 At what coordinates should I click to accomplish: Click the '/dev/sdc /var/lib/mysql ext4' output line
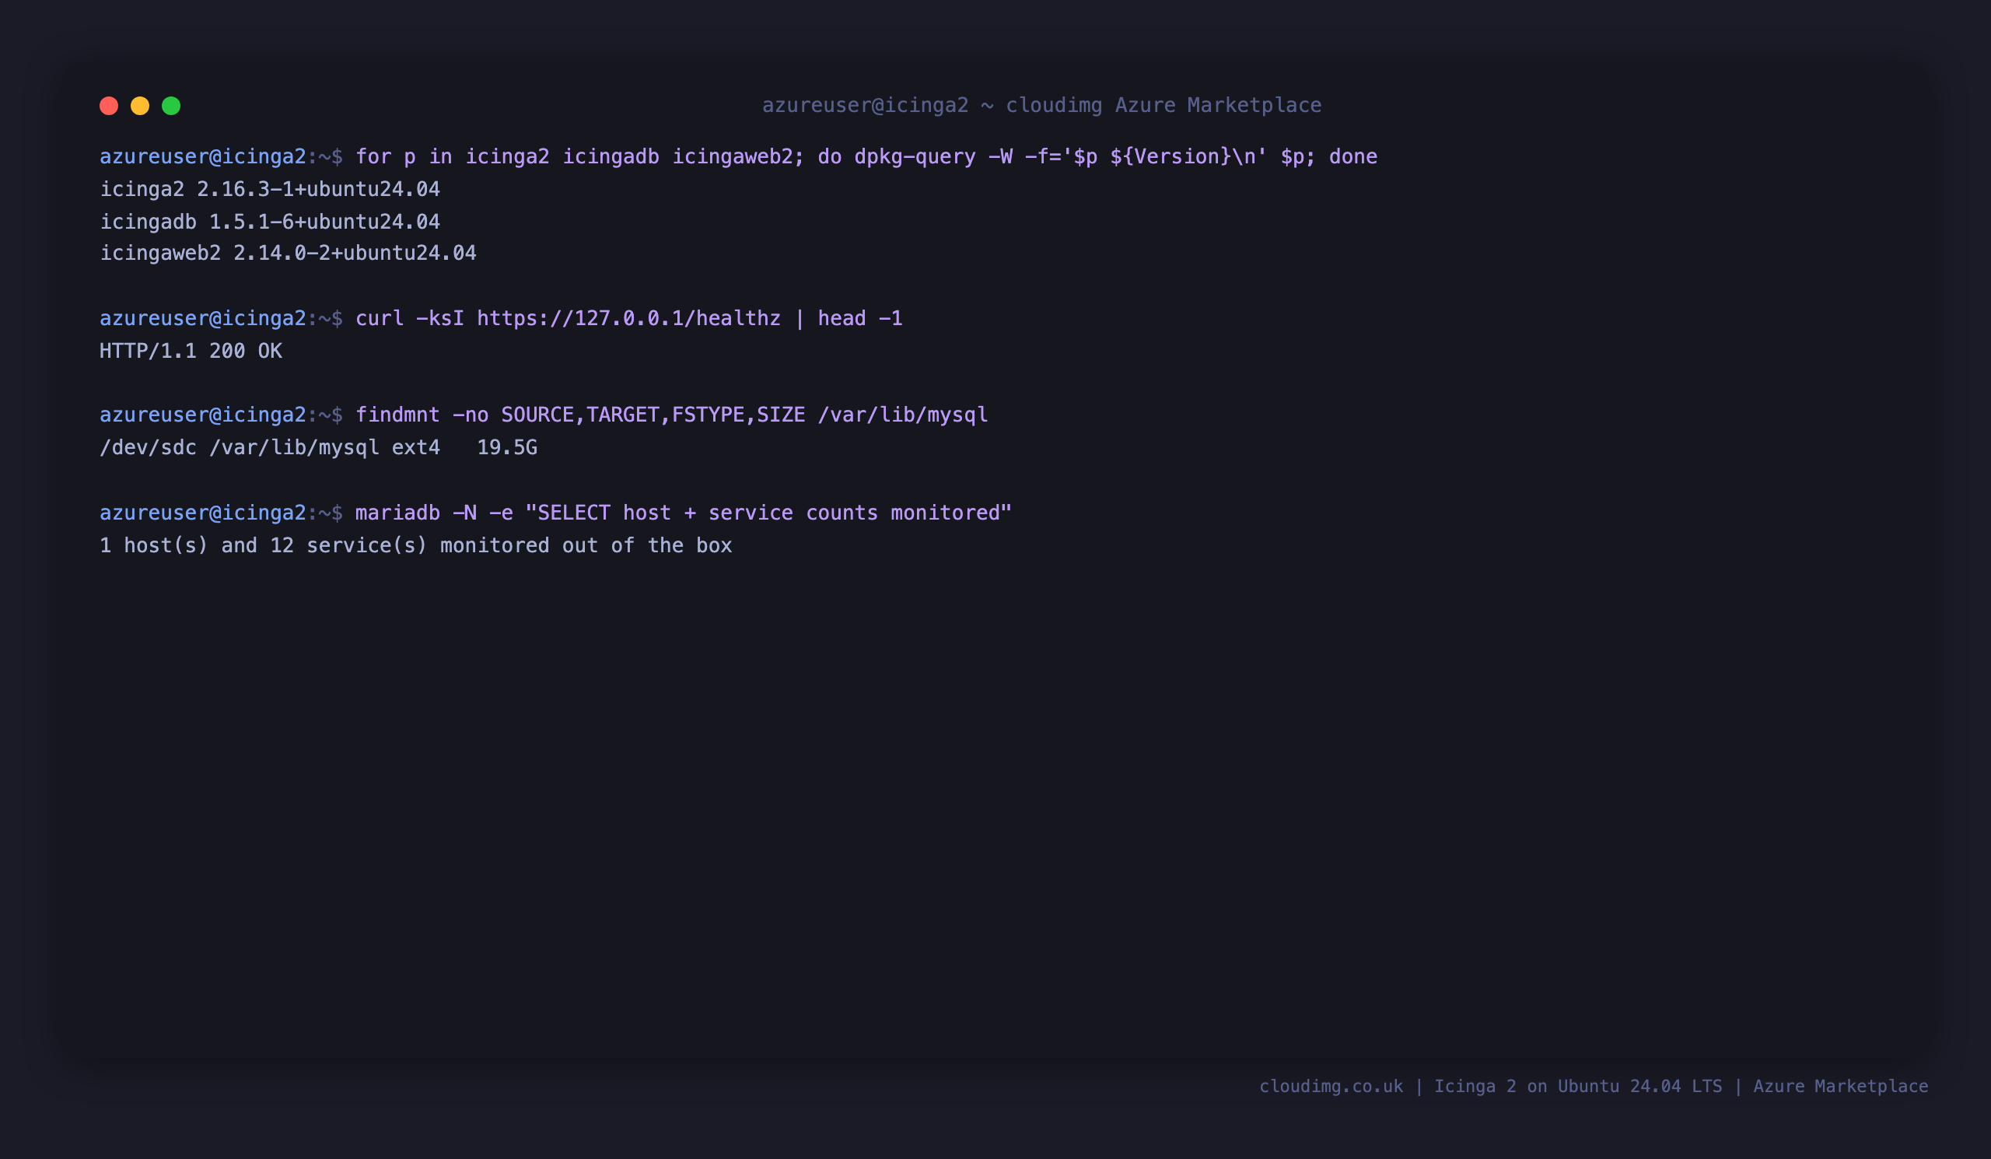pyautogui.click(x=318, y=447)
